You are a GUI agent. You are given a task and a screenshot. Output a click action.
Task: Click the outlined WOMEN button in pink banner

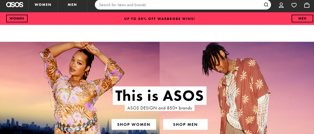[x=17, y=19]
